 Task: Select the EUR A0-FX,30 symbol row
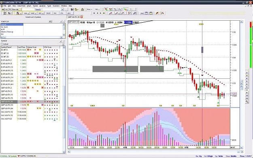point(30,74)
